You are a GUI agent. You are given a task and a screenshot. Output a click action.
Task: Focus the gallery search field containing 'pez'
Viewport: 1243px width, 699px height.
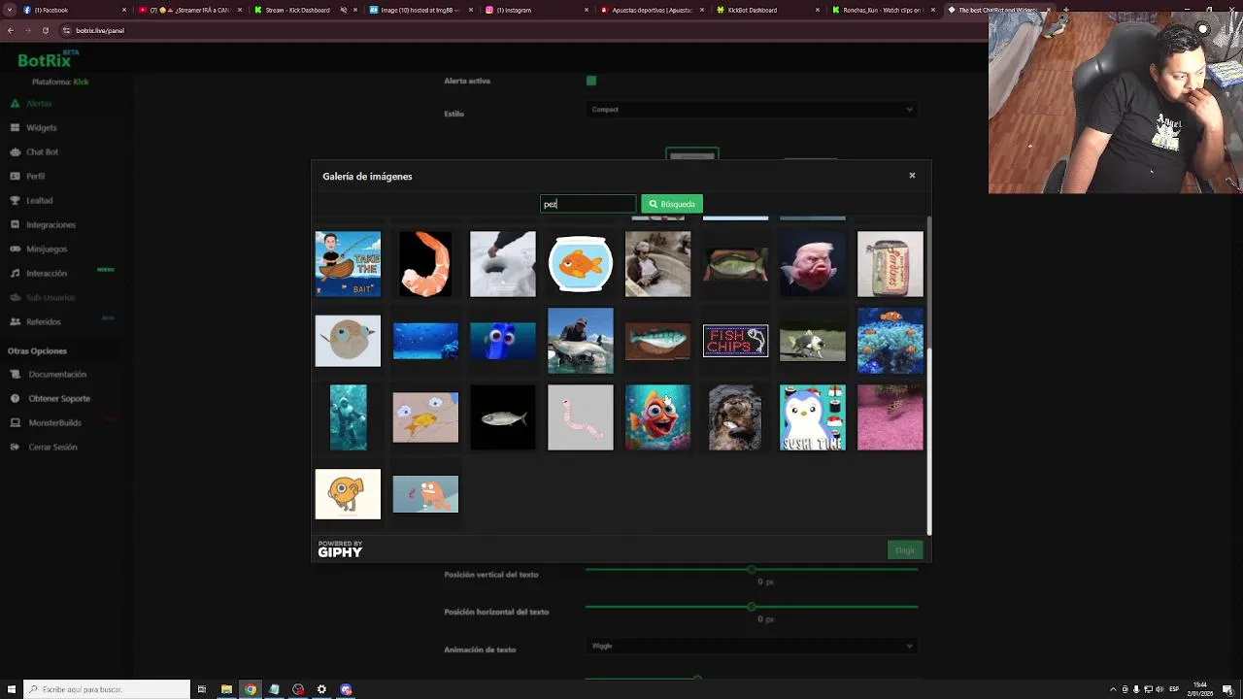588,204
